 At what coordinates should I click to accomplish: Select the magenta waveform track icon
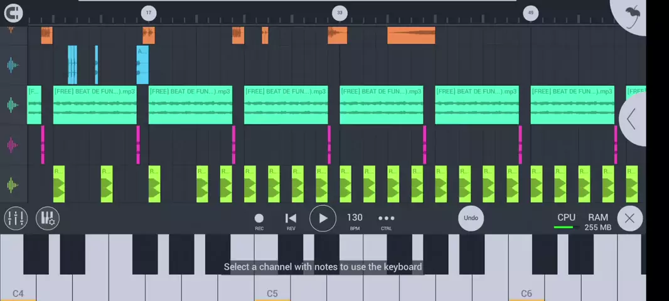point(13,145)
